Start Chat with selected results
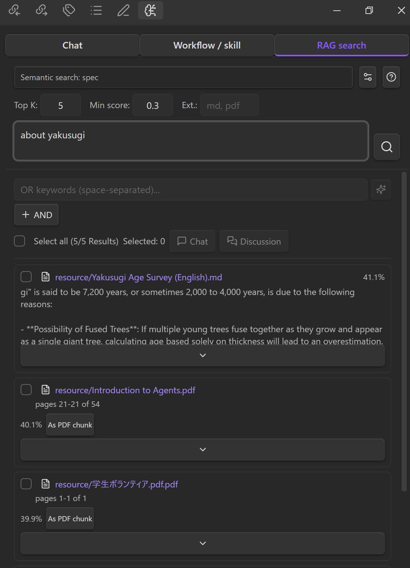The image size is (410, 568). [x=192, y=241]
